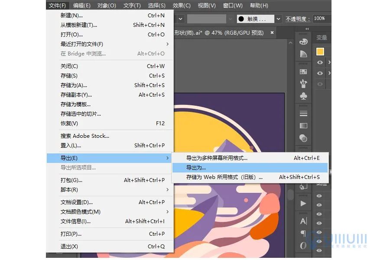Toggle visibility of the top layer's eye icon
Image resolution: width=377 pixels, height=260 pixels.
point(319,196)
